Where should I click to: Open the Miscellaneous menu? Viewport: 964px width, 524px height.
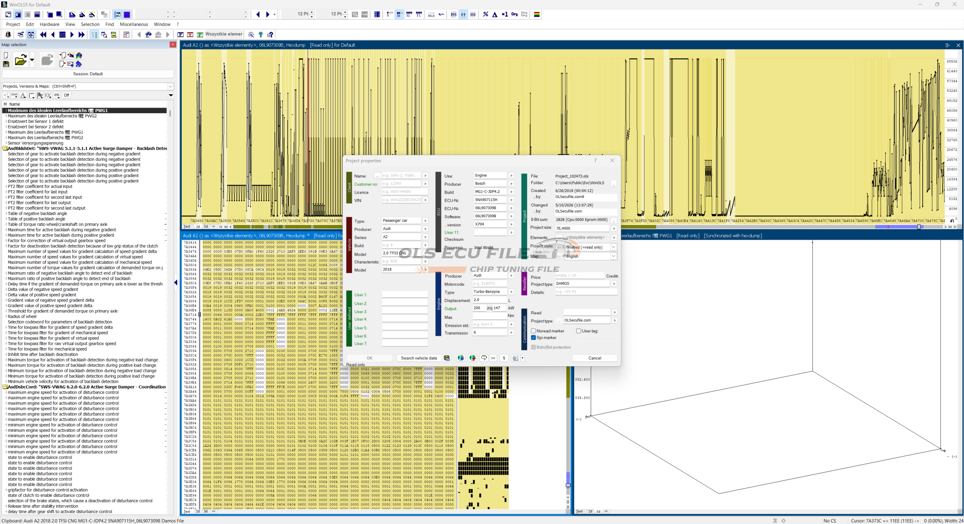click(x=134, y=24)
